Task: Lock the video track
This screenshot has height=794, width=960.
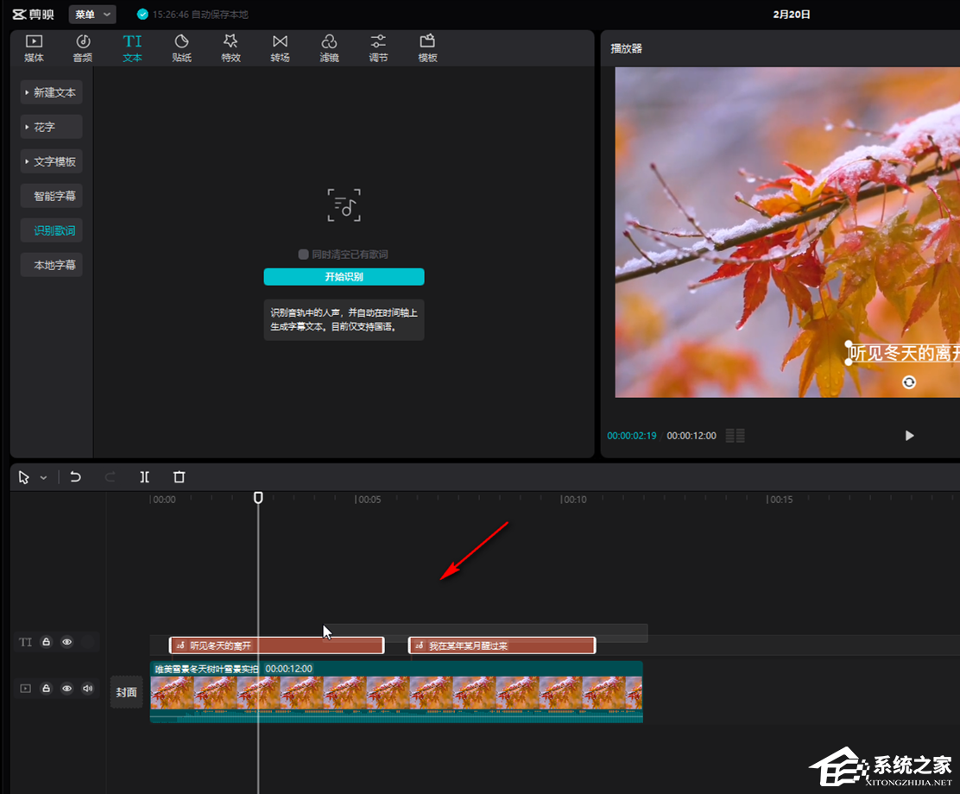Action: pyautogui.click(x=46, y=689)
